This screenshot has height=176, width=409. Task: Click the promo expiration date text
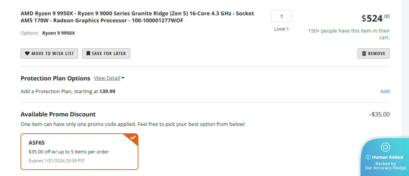click(x=57, y=161)
